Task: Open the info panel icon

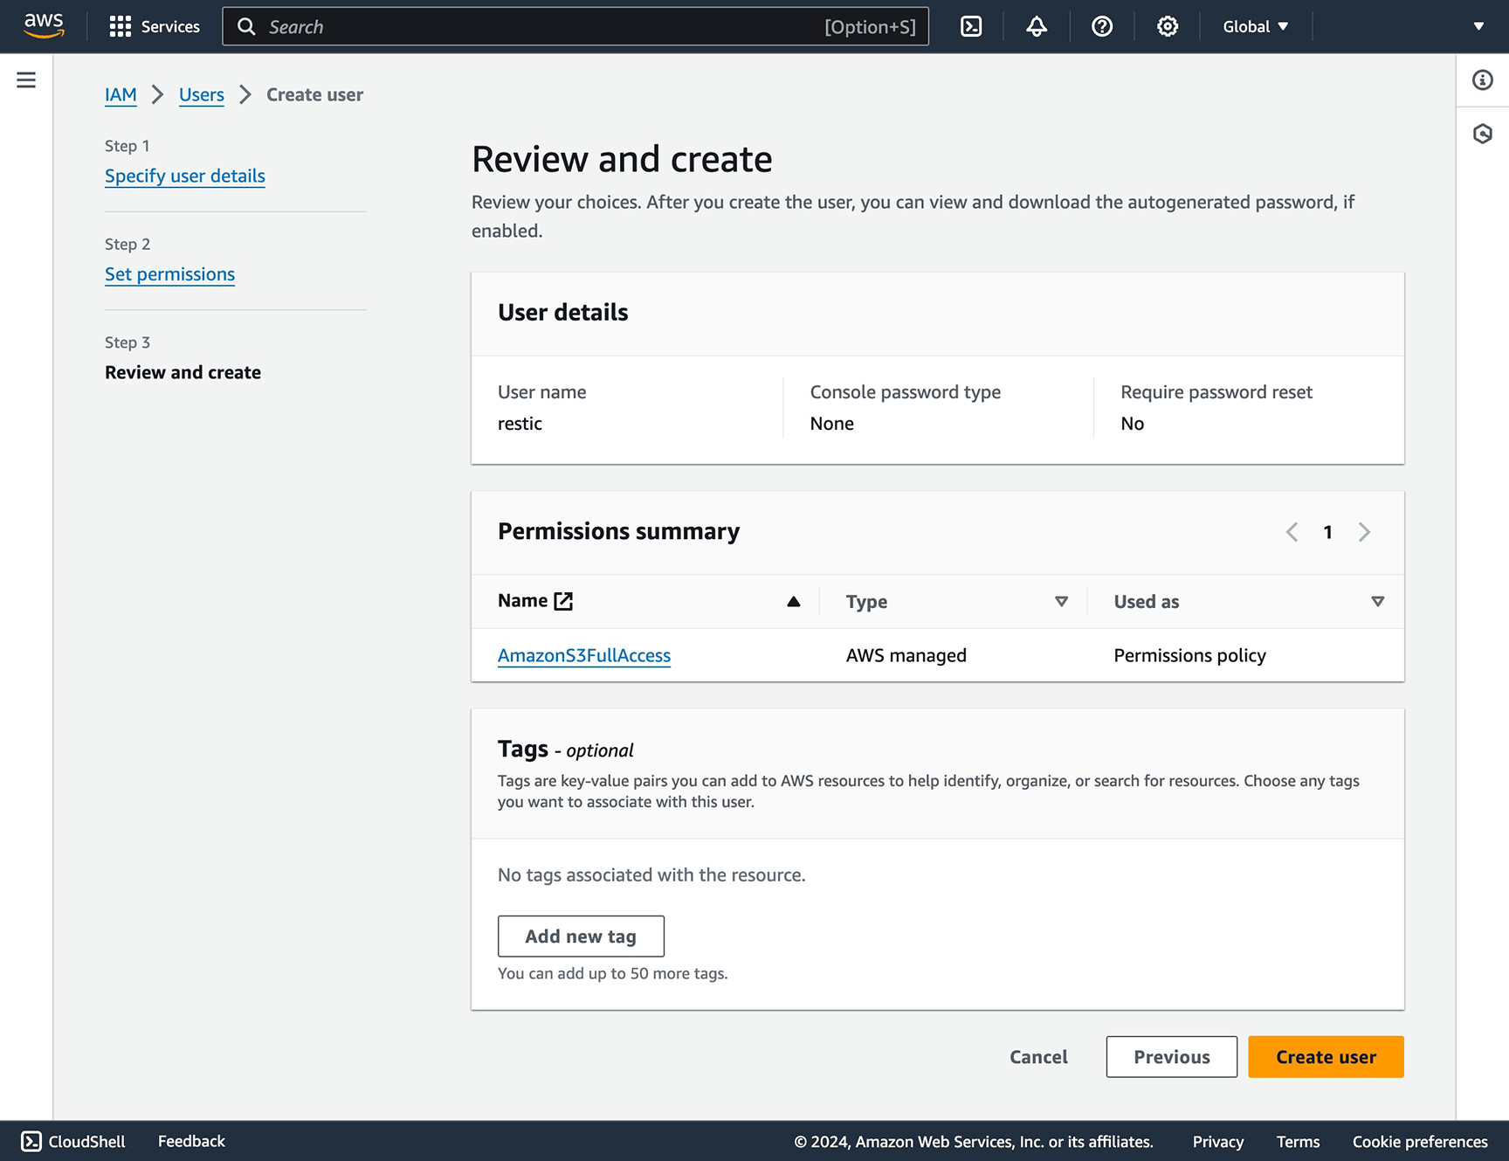Action: click(x=1482, y=80)
